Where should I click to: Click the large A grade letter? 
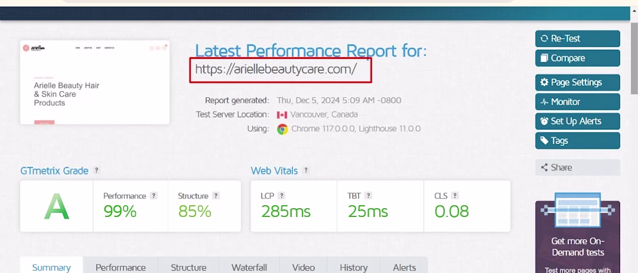(x=57, y=206)
